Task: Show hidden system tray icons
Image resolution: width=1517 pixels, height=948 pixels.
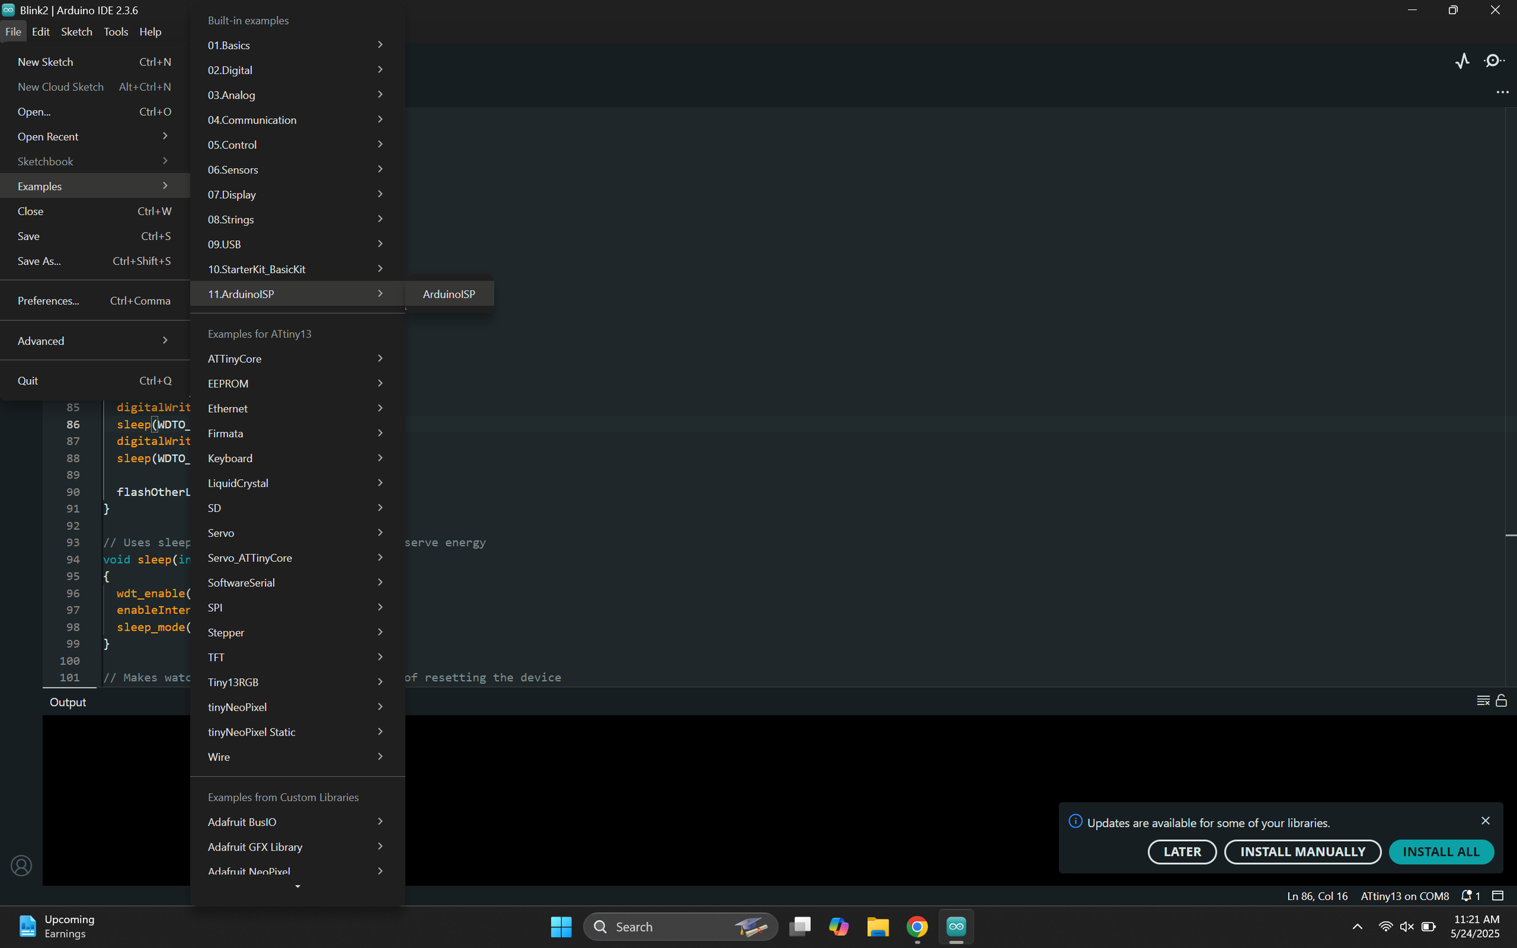Action: [1357, 927]
